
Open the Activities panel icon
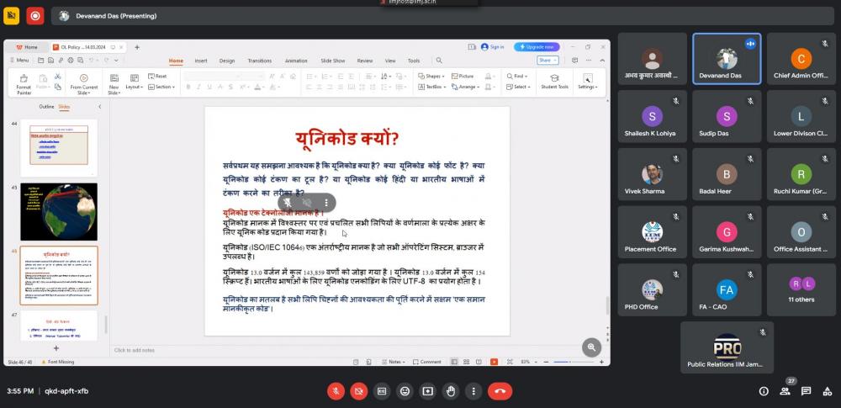827,391
